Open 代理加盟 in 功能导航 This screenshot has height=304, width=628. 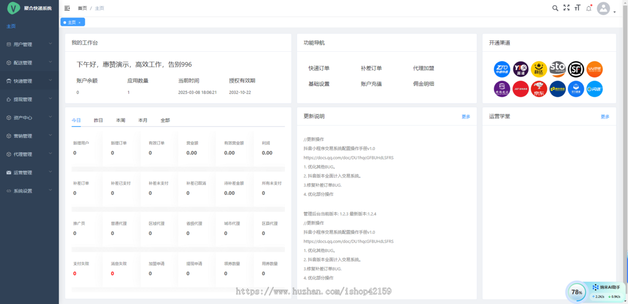423,68
